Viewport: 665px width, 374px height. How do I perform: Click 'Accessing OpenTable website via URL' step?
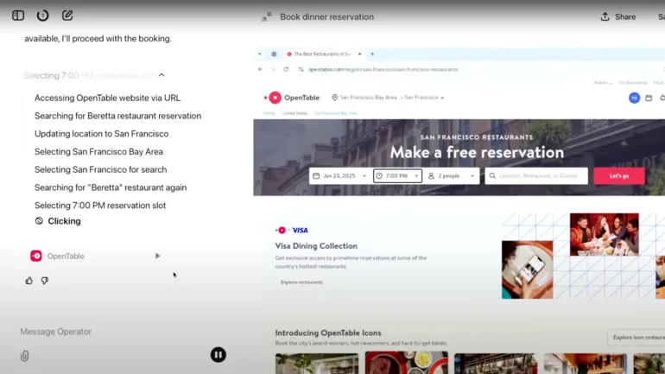(x=107, y=98)
